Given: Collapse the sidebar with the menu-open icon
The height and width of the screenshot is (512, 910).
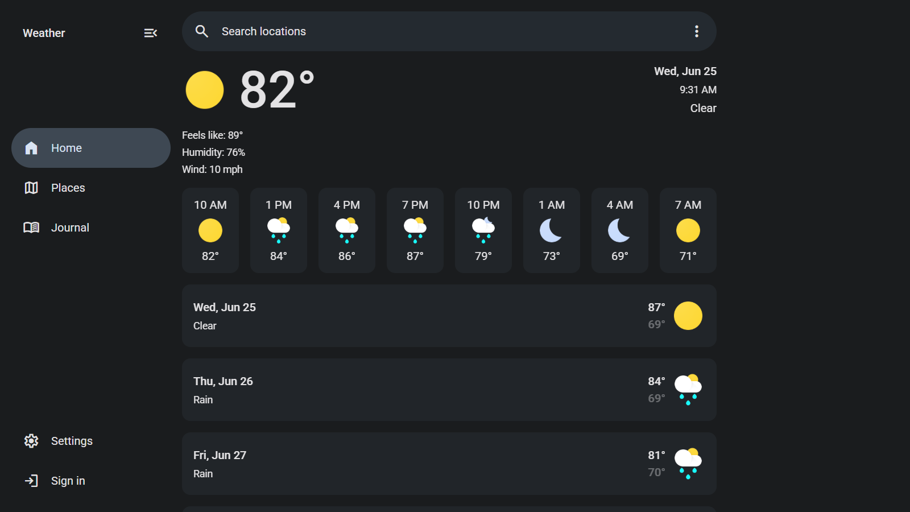Looking at the screenshot, I should pyautogui.click(x=150, y=33).
